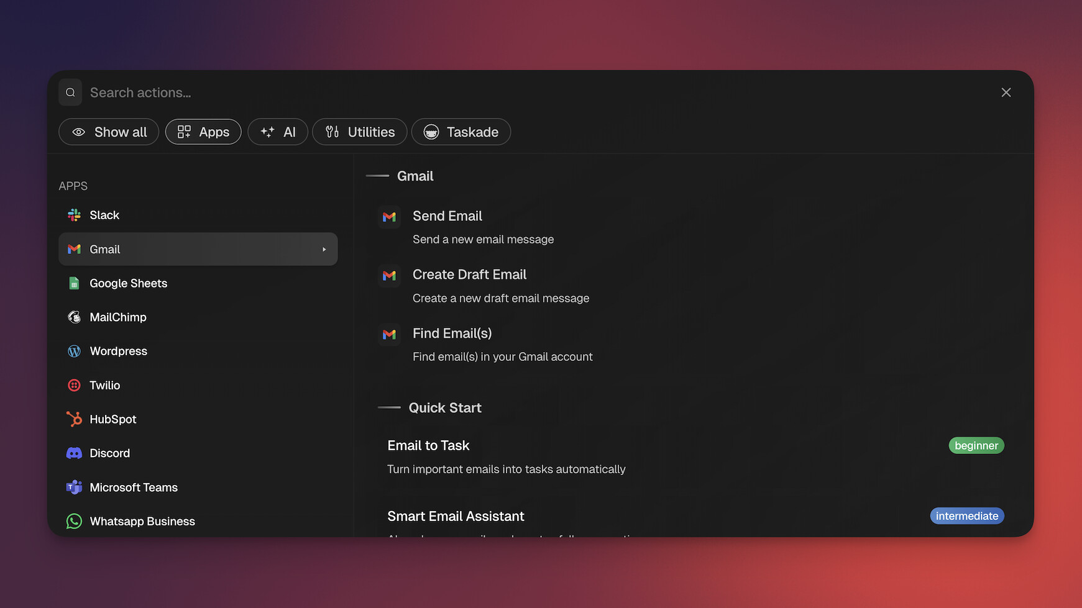The image size is (1082, 608).
Task: Click the Twilio icon in the sidebar
Action: tap(74, 385)
